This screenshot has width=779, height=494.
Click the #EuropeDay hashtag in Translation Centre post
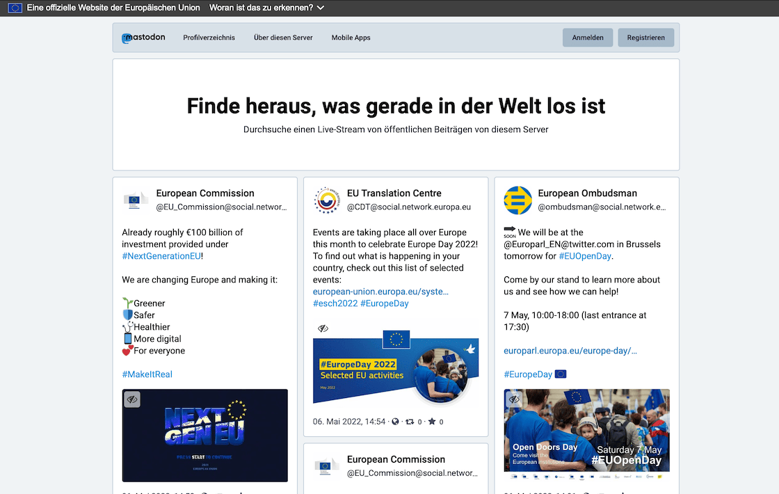click(x=385, y=303)
